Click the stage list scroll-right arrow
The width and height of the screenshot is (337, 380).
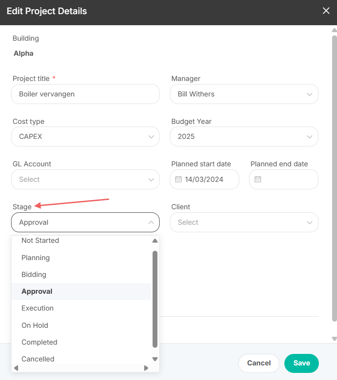point(146,368)
